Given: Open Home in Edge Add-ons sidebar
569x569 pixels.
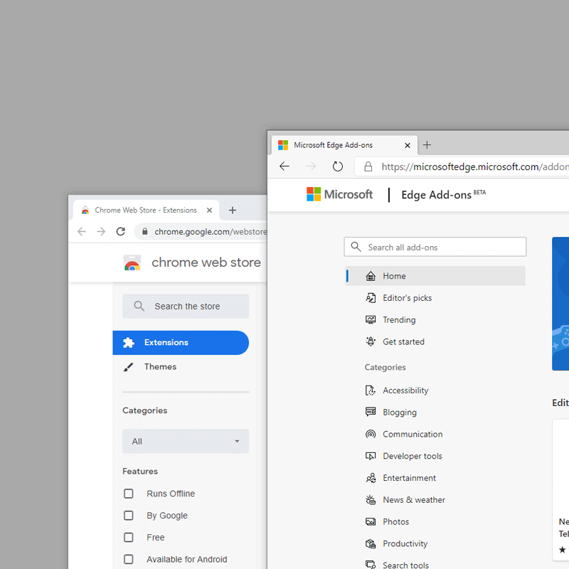Looking at the screenshot, I should pyautogui.click(x=435, y=276).
